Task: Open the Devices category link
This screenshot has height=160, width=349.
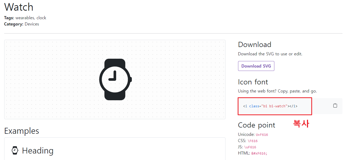Action: [32, 24]
